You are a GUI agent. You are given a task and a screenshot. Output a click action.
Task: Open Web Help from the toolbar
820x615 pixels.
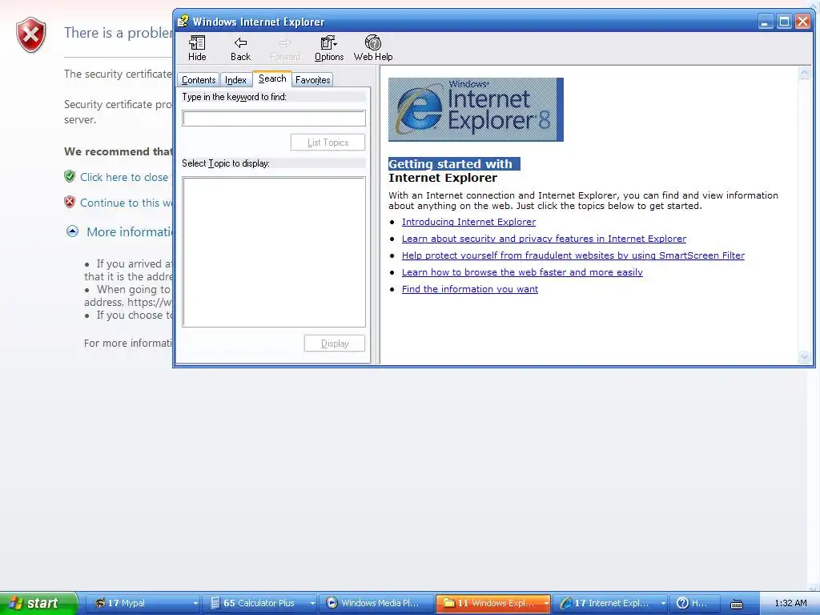click(x=373, y=48)
